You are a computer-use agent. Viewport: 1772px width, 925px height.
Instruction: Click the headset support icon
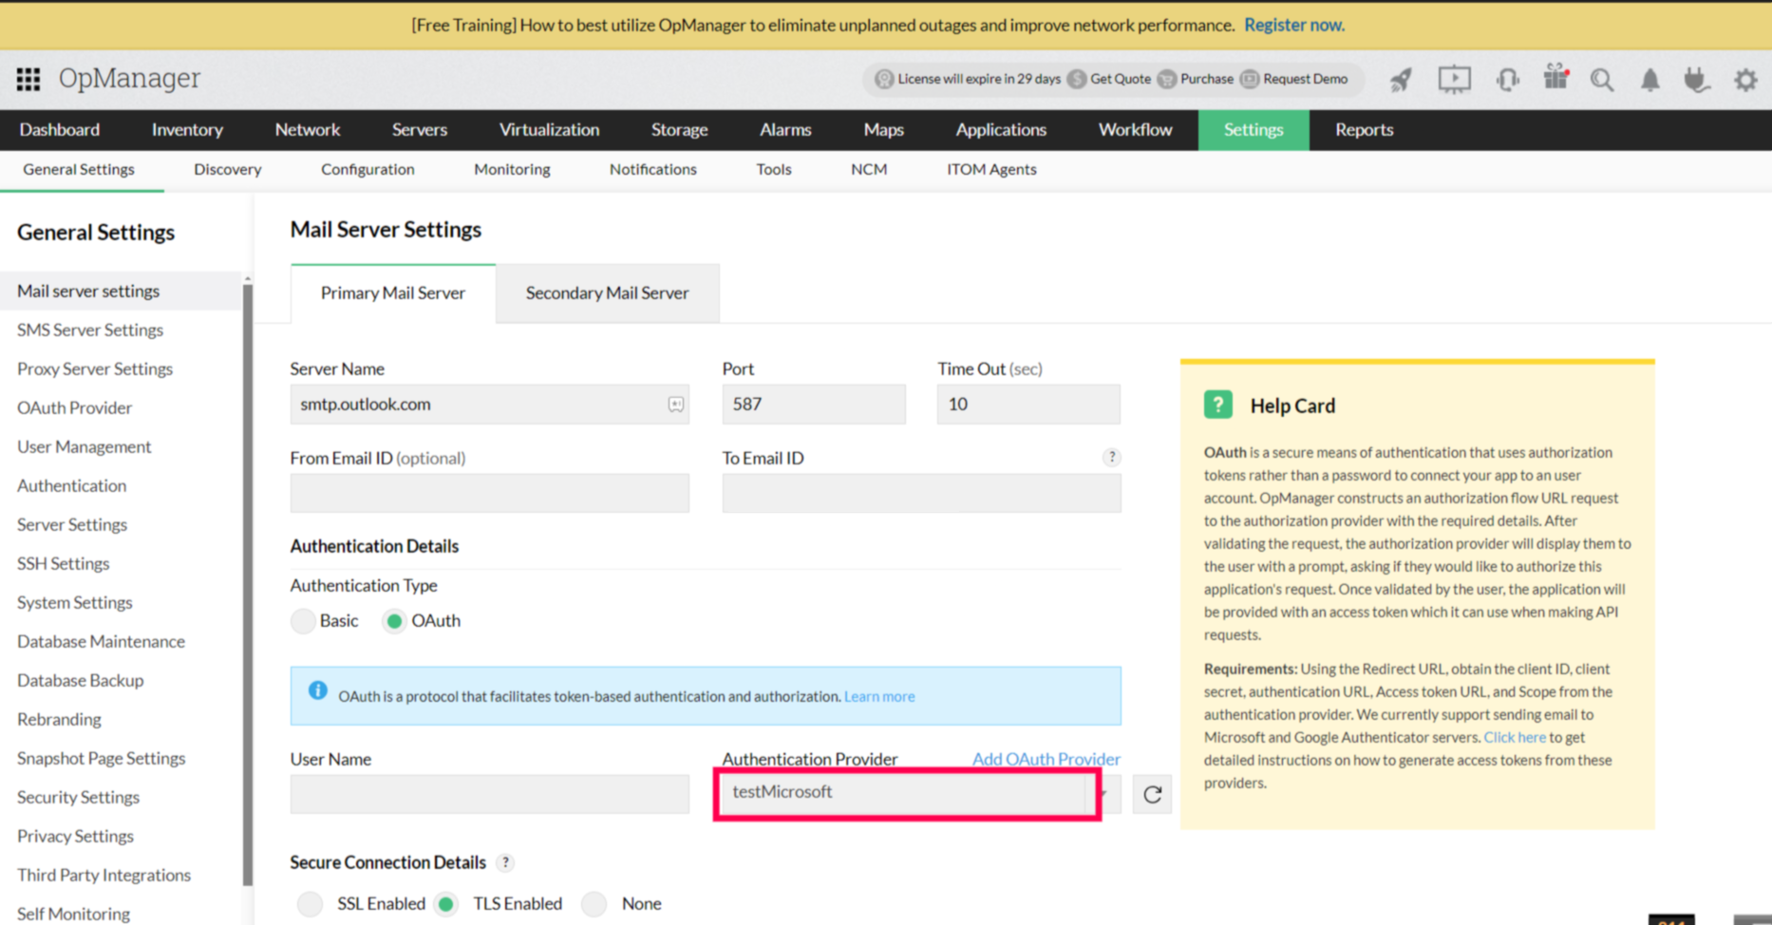[1507, 80]
